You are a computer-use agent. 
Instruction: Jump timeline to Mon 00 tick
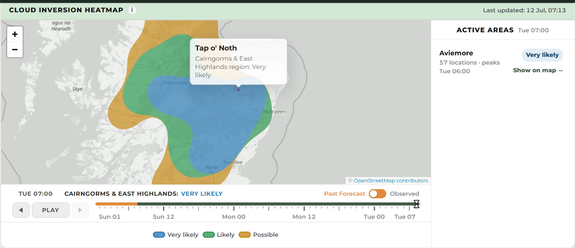pyautogui.click(x=234, y=208)
